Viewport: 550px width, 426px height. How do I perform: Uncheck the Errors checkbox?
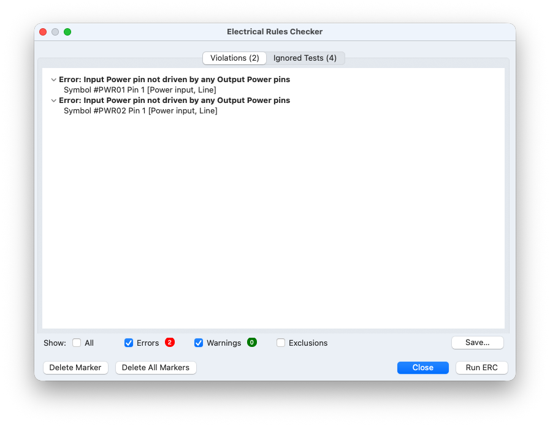click(129, 343)
